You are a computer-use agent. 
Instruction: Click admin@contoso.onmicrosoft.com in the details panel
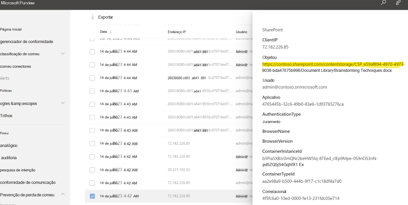pos(295,87)
